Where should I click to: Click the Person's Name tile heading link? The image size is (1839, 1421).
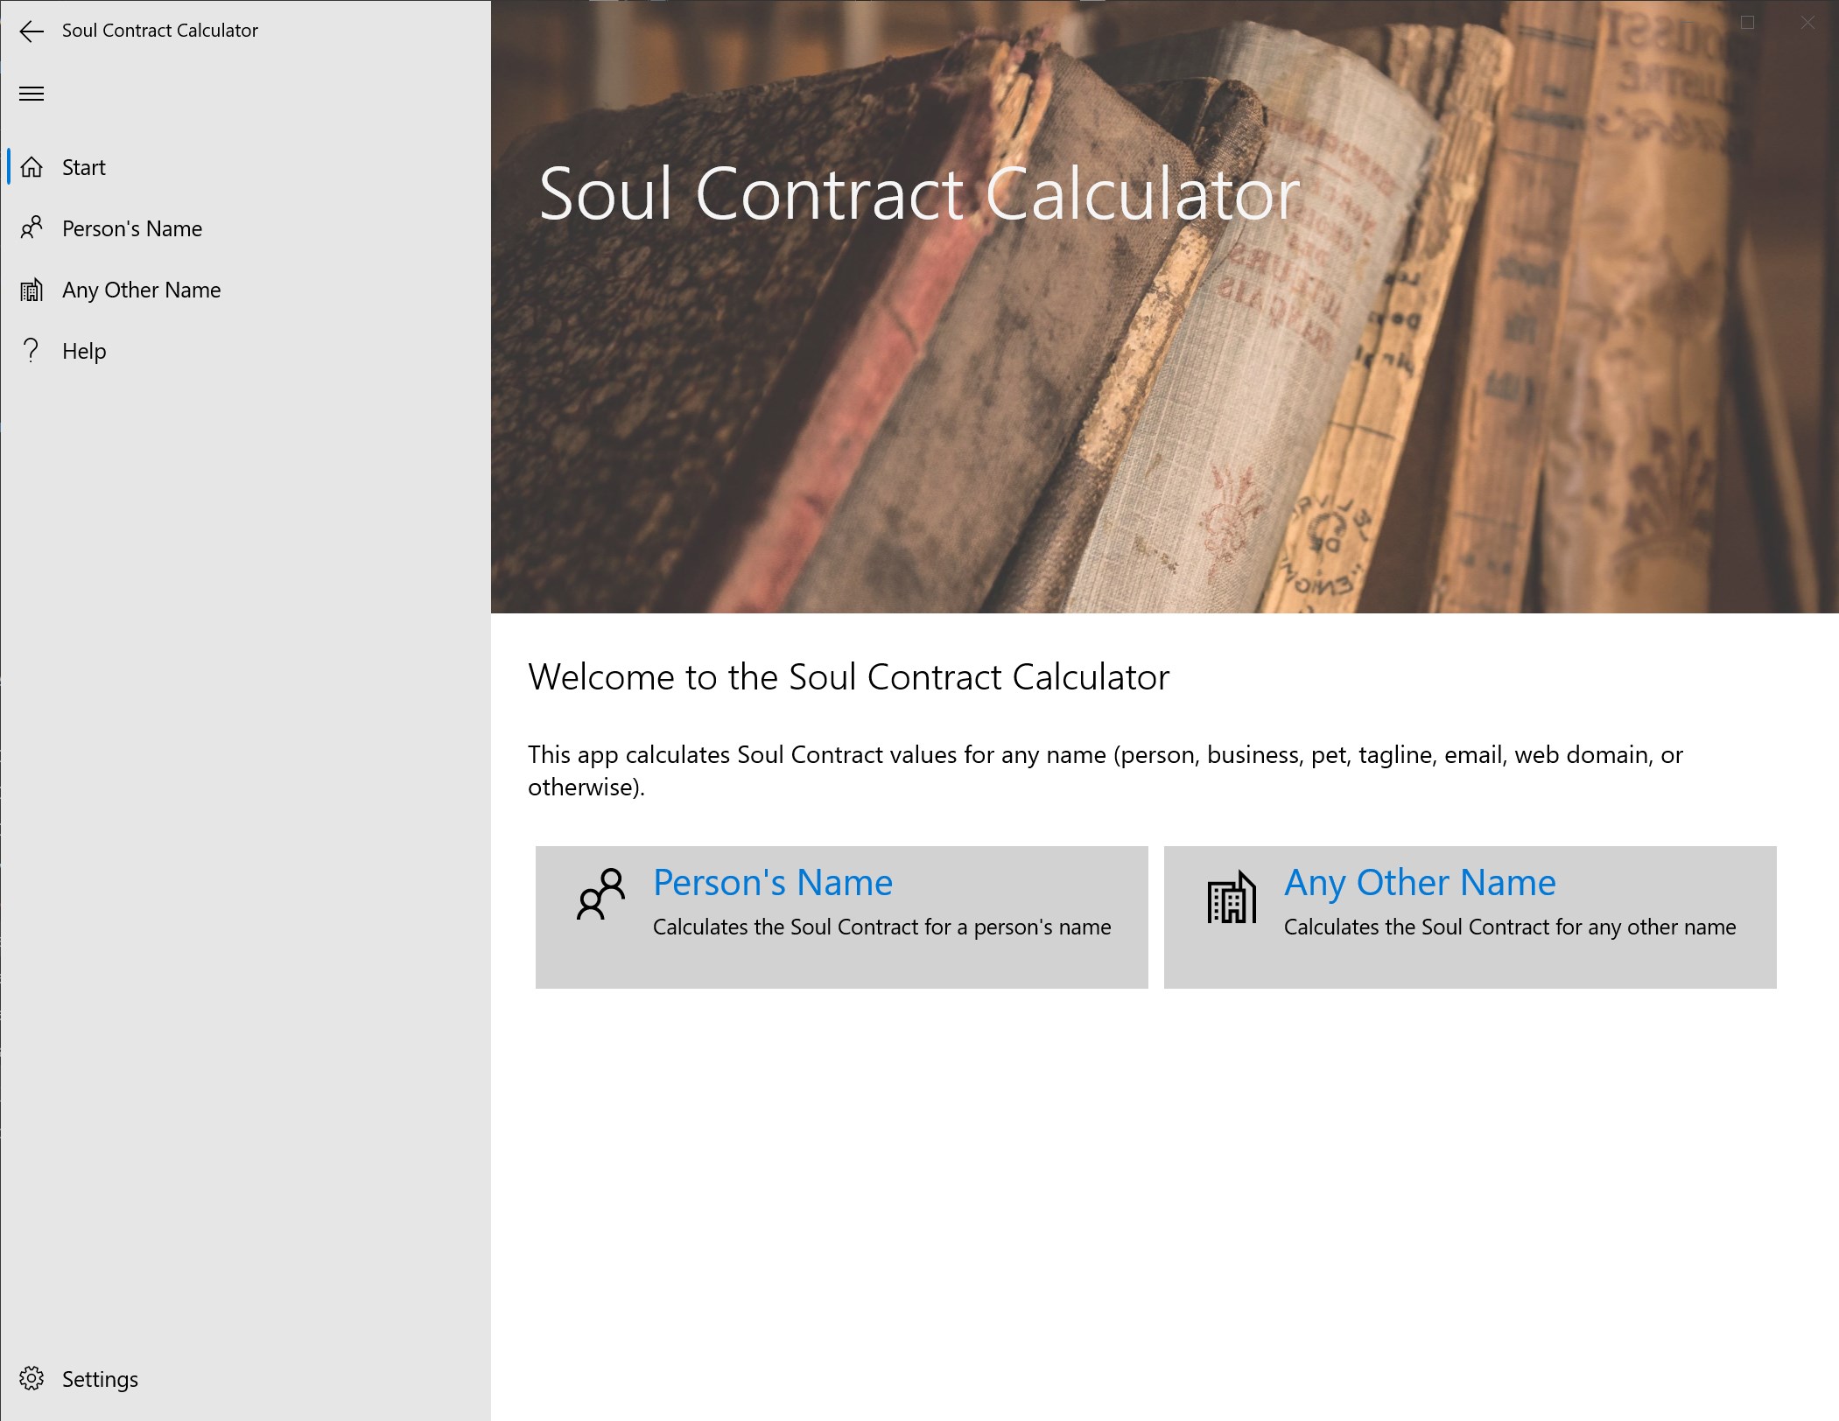[773, 882]
